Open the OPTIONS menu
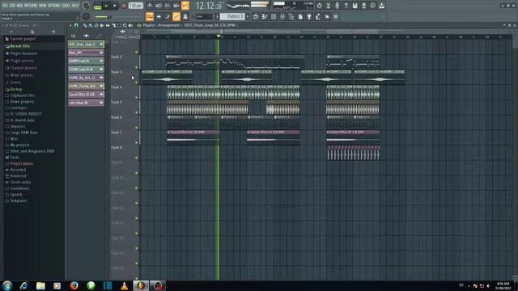518x291 pixels. click(54, 6)
